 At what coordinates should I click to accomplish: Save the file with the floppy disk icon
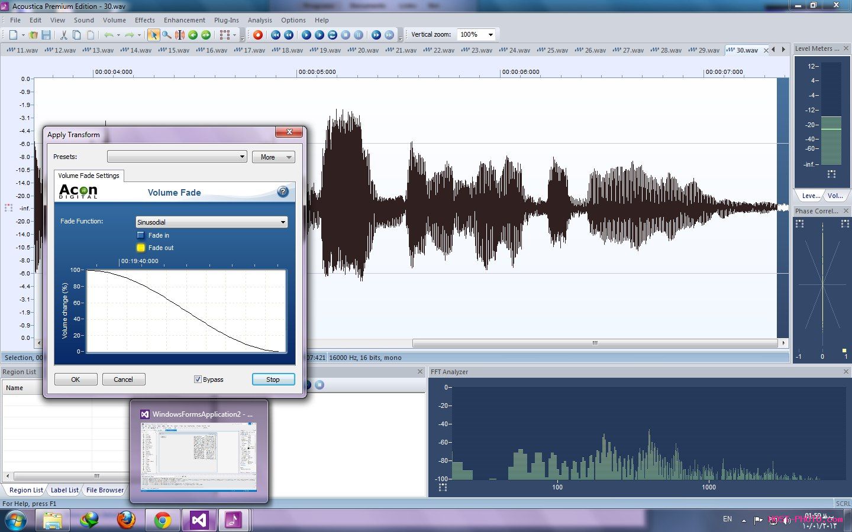pyautogui.click(x=46, y=35)
